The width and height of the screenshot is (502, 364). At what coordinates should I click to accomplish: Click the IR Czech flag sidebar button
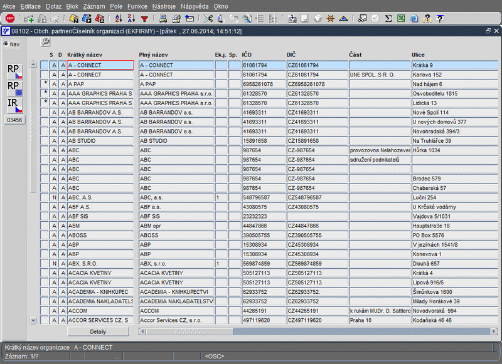tap(14, 106)
